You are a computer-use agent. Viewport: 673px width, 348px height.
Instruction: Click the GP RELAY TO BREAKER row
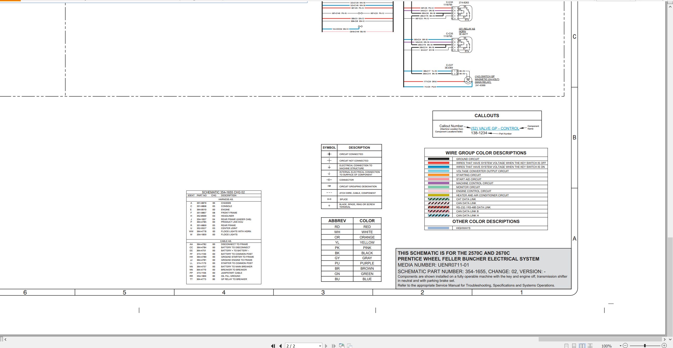coord(224,279)
